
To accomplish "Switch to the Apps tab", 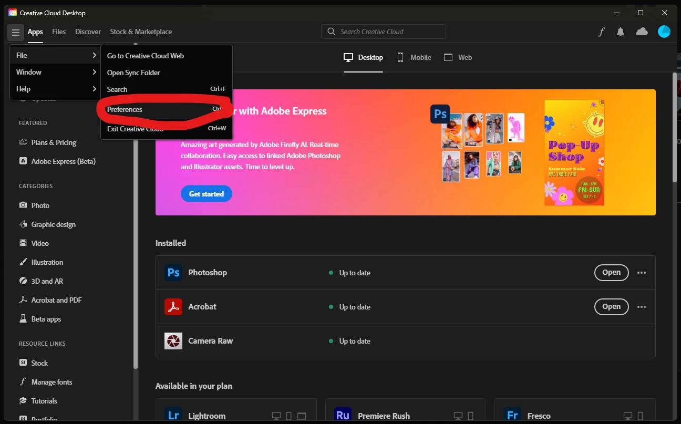I will pyautogui.click(x=35, y=32).
